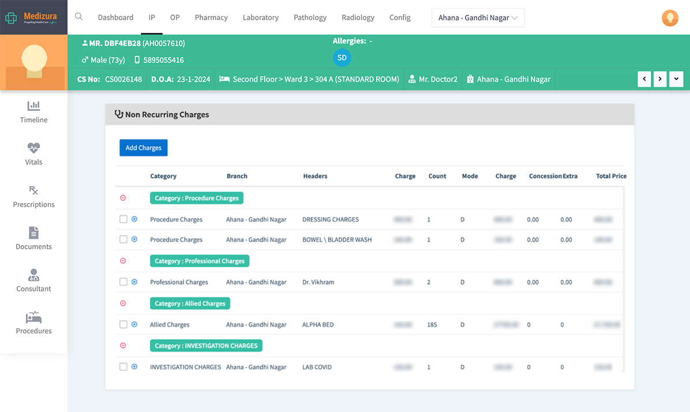Click Category : Procedure Charges label
690x412 pixels.
197,198
